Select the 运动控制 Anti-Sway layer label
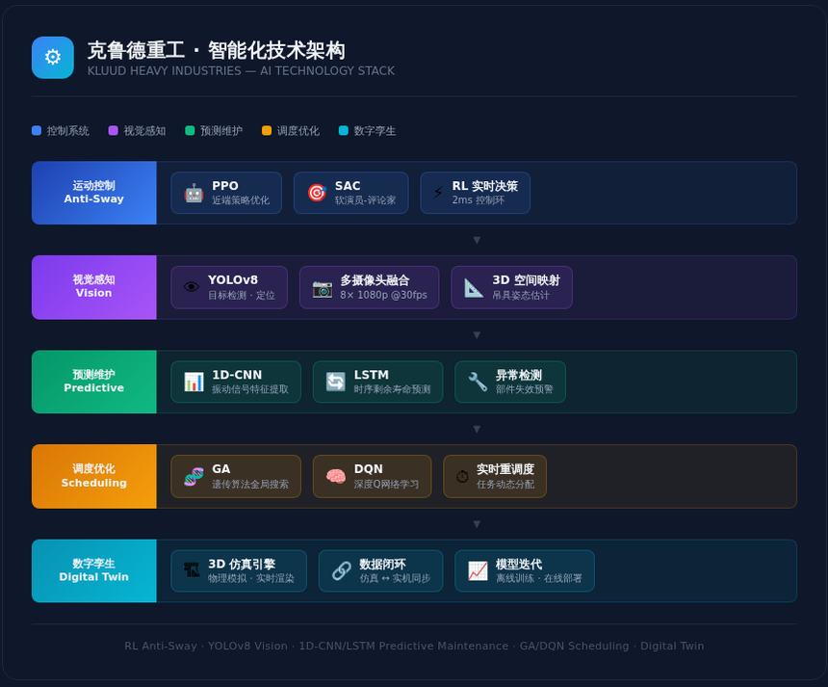The image size is (828, 687). point(94,193)
